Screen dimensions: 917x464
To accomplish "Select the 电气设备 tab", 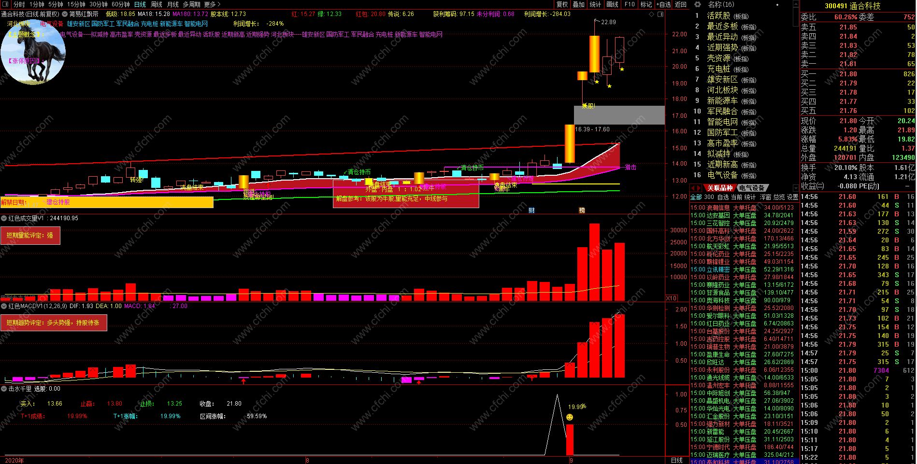I will point(752,188).
